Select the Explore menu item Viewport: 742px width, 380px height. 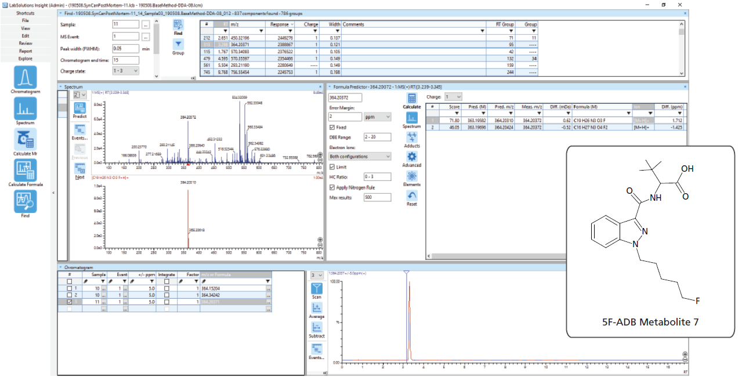(x=26, y=59)
